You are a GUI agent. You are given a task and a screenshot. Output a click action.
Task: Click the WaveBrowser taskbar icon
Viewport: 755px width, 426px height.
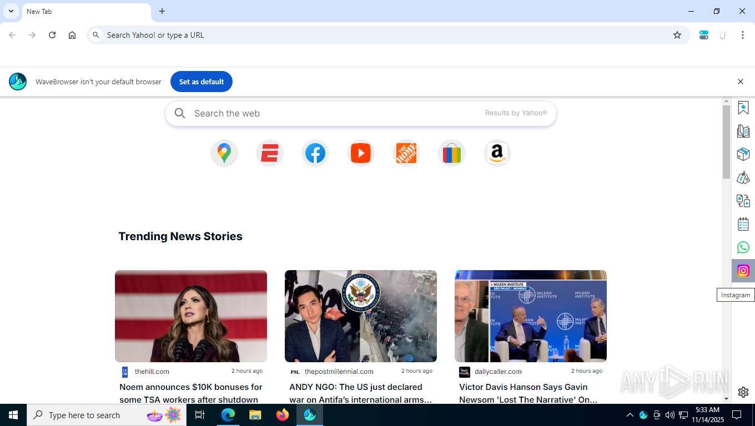tap(310, 415)
